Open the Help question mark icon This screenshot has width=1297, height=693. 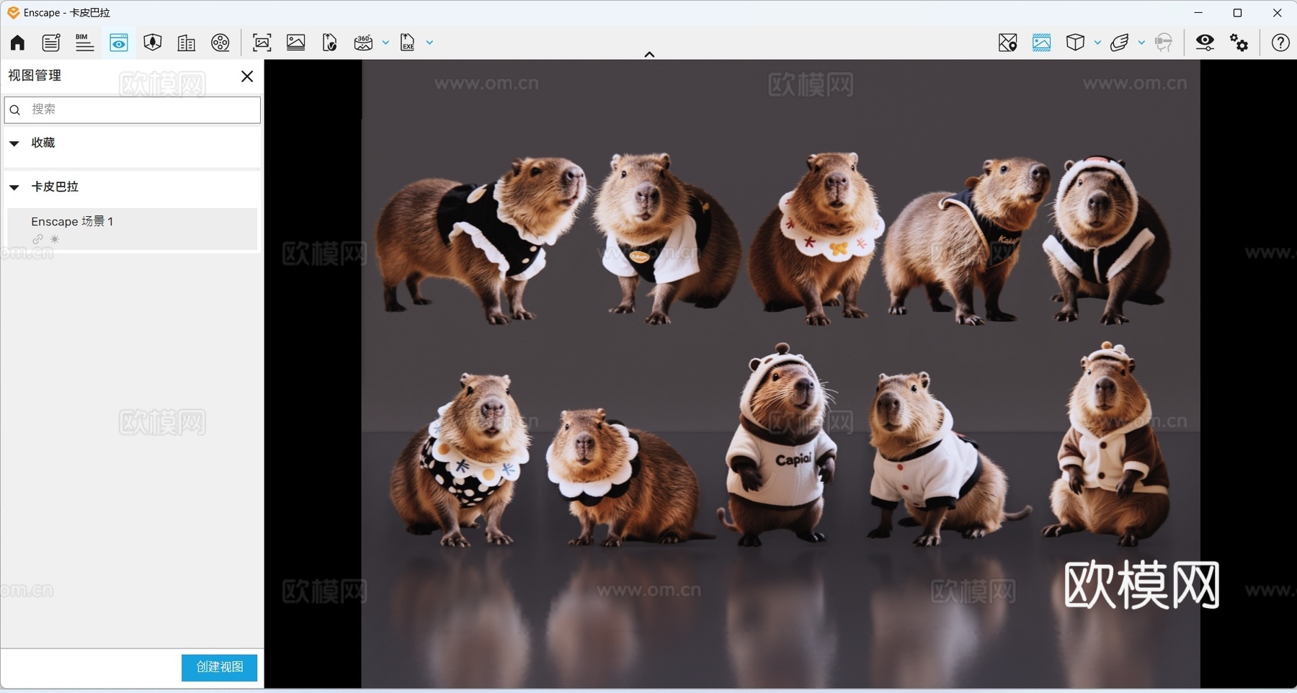(x=1280, y=43)
